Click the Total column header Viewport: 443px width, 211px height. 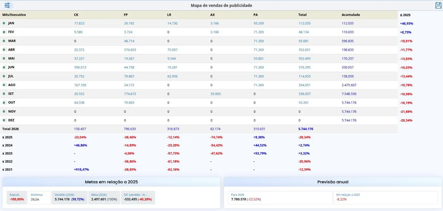click(302, 15)
